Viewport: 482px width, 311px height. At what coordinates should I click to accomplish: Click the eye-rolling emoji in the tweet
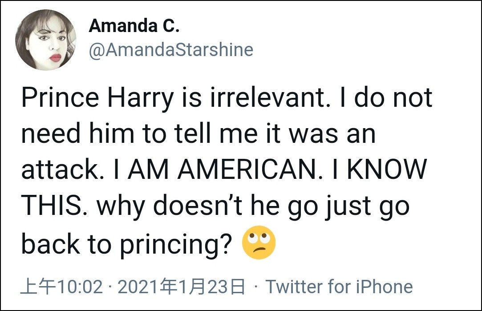(x=259, y=245)
